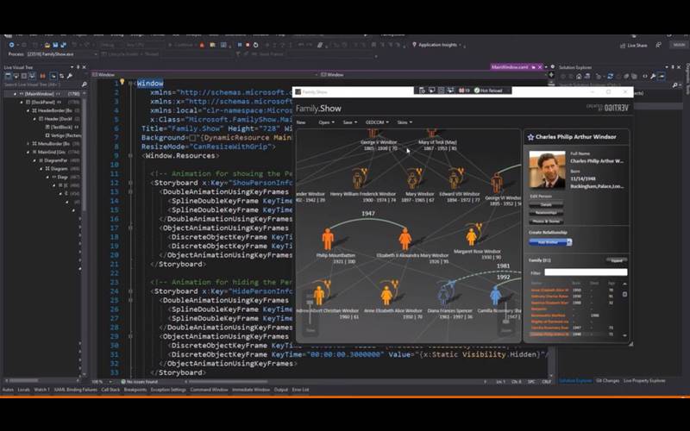Click the family Filter text field

pyautogui.click(x=587, y=272)
